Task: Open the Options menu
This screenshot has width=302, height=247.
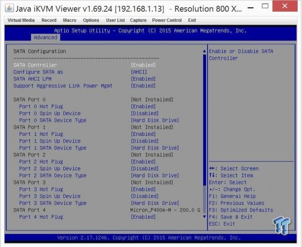Action: pos(91,20)
